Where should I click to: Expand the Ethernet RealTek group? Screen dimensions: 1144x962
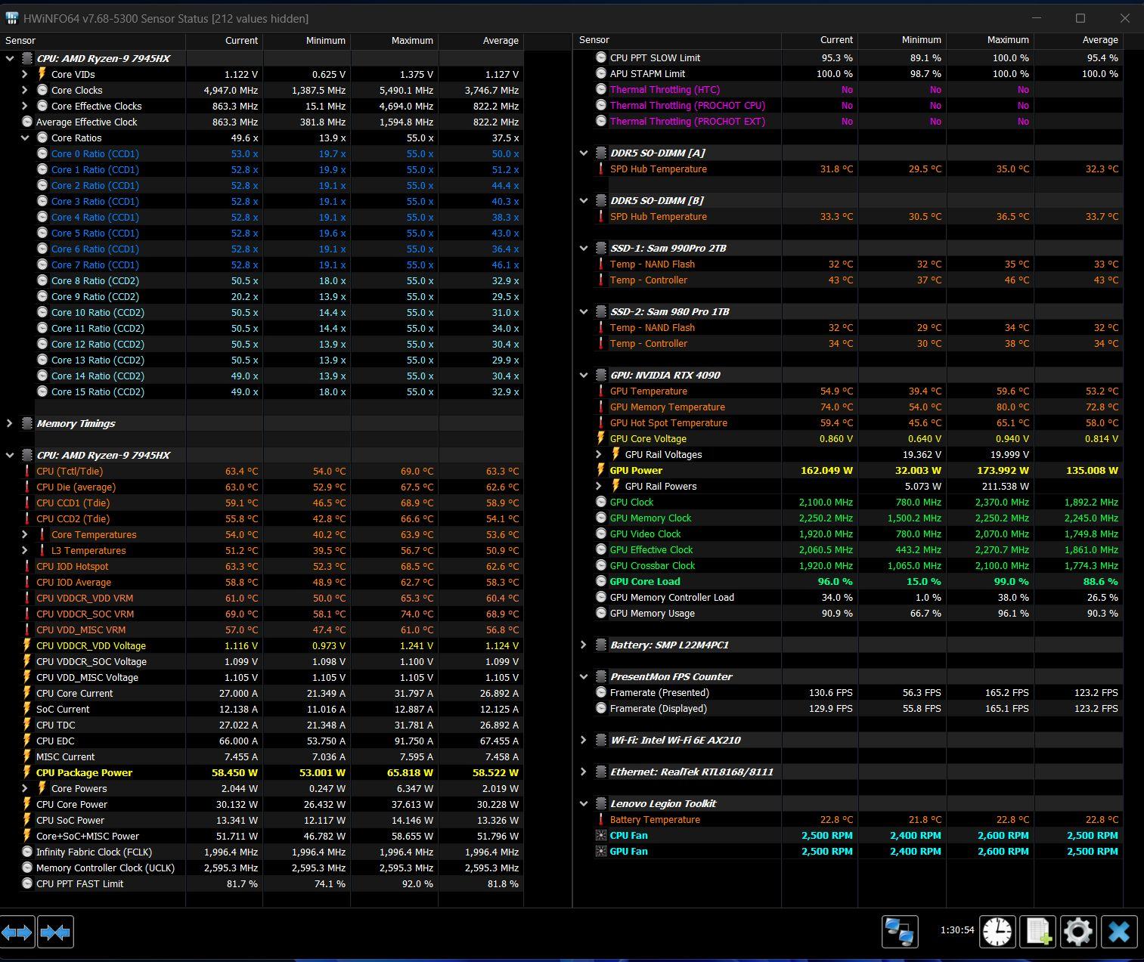(x=584, y=772)
